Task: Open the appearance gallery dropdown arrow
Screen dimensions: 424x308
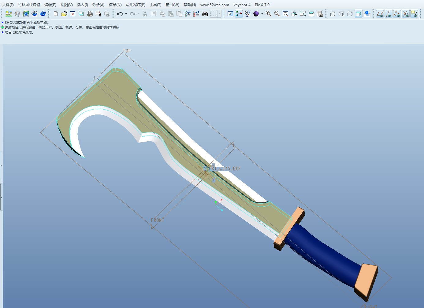Action: pyautogui.click(x=262, y=14)
